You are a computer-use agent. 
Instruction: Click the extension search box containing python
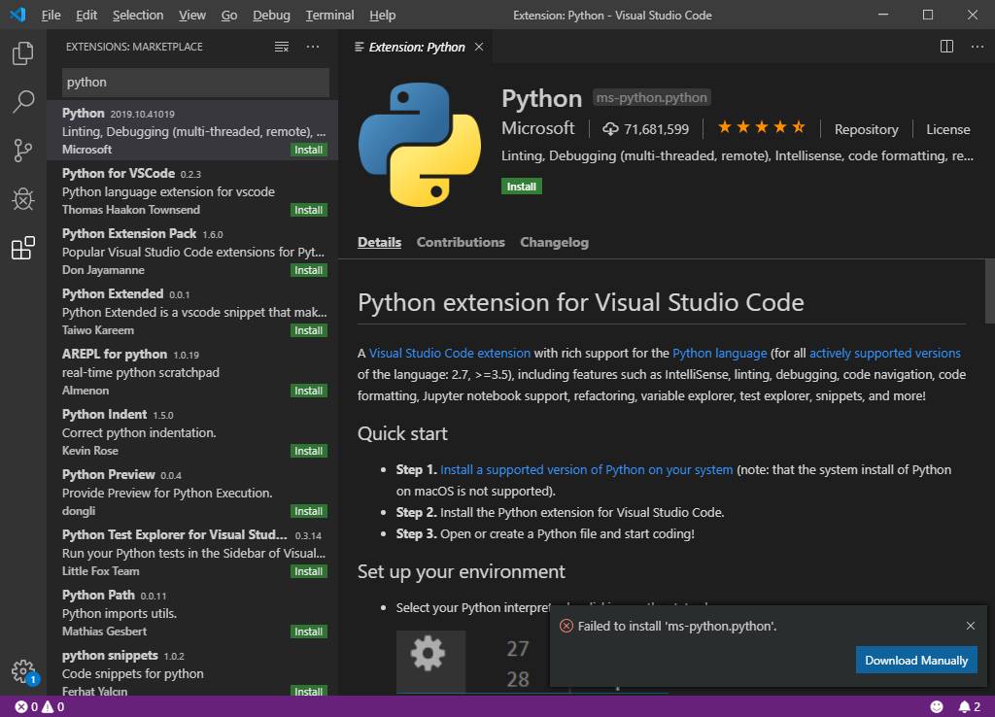point(195,83)
